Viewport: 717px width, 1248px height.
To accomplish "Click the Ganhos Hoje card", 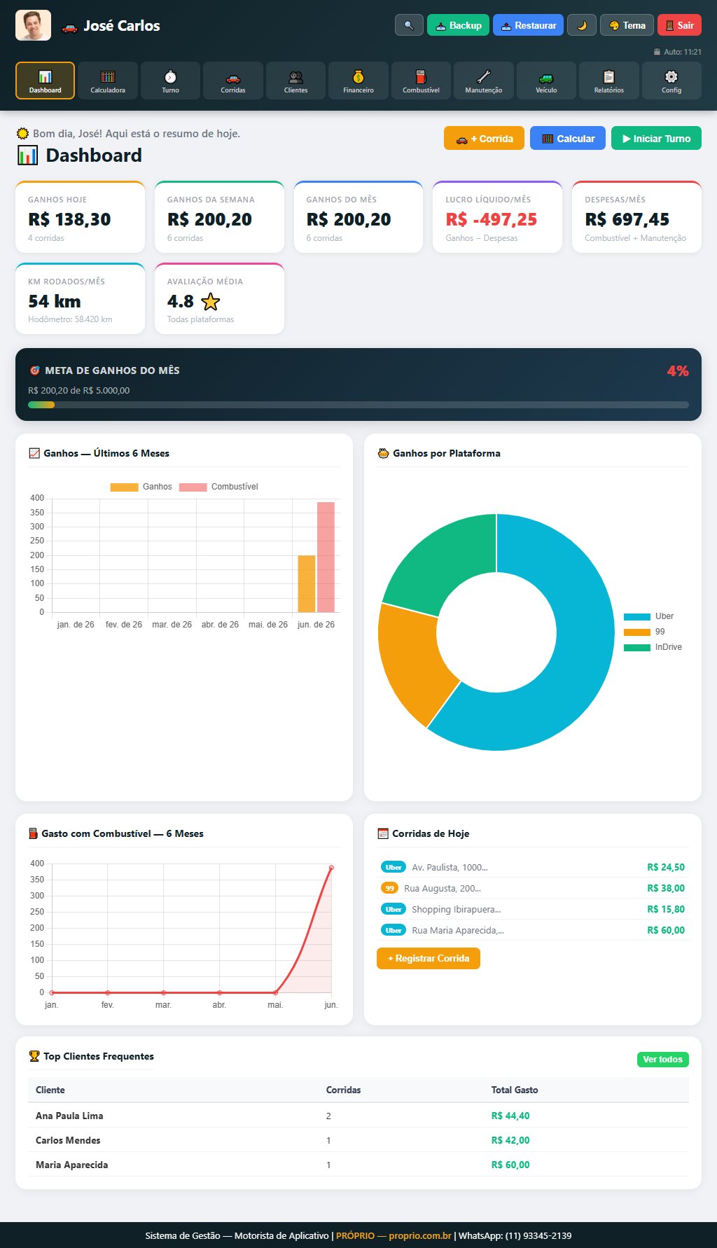I will [x=80, y=217].
